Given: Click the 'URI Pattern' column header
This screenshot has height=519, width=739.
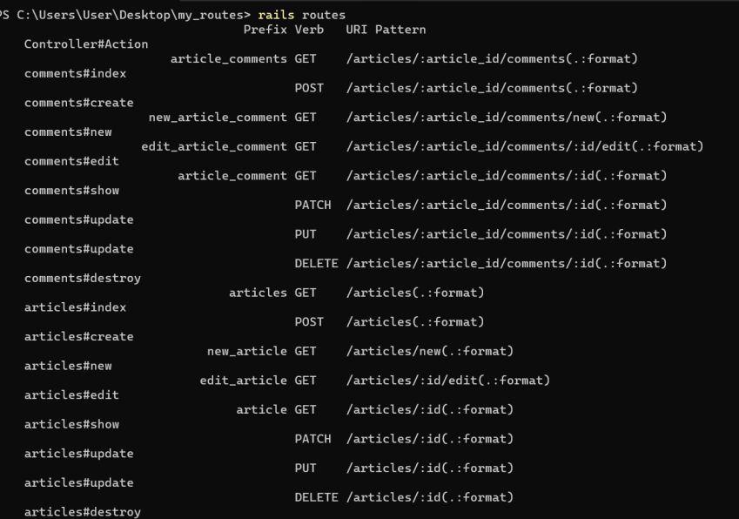Looking at the screenshot, I should 386,30.
